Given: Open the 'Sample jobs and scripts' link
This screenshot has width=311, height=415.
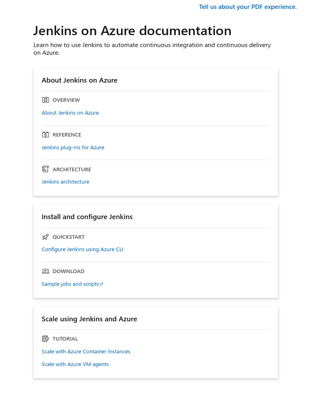Looking at the screenshot, I should (x=70, y=284).
